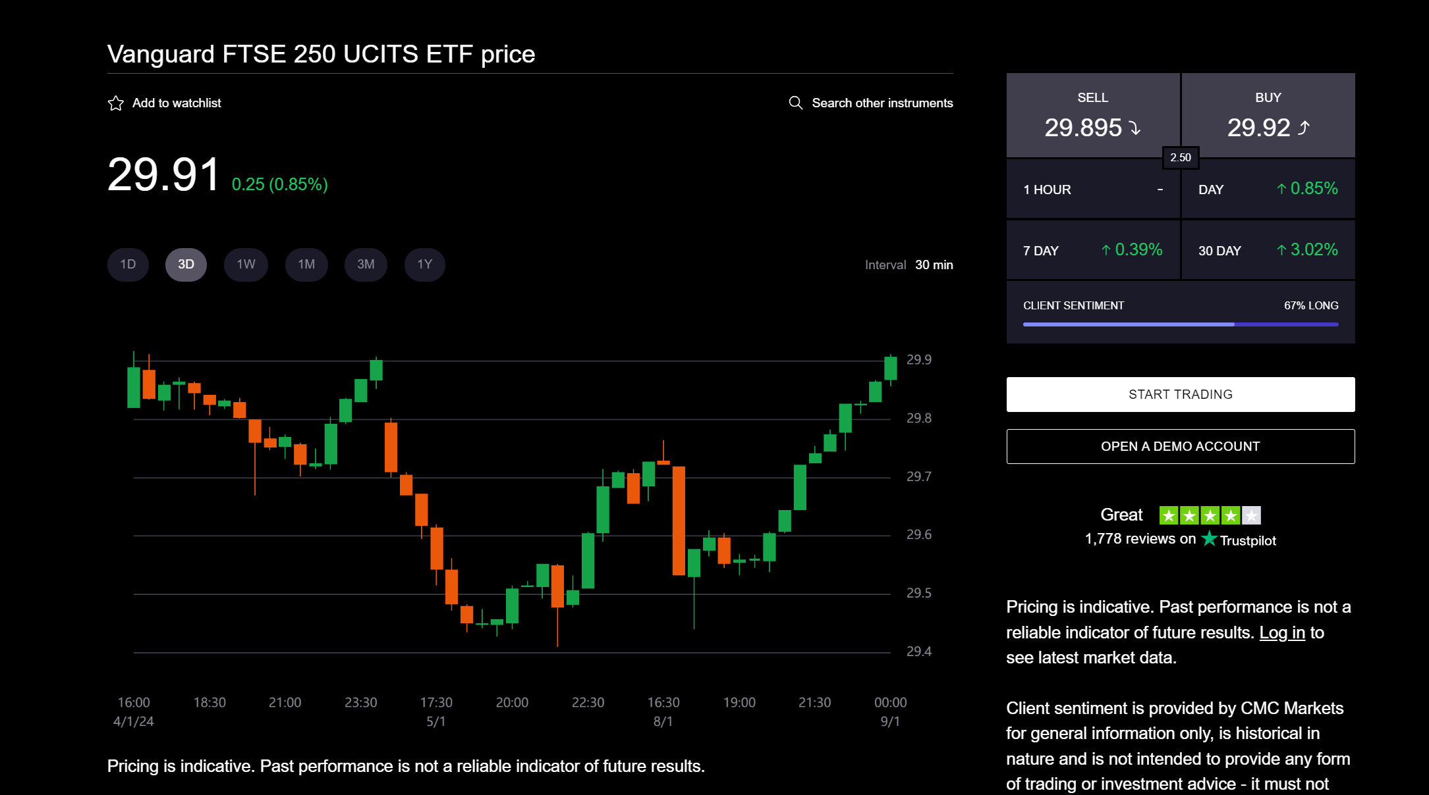
Task: Click Add to watchlist label
Action: point(177,103)
